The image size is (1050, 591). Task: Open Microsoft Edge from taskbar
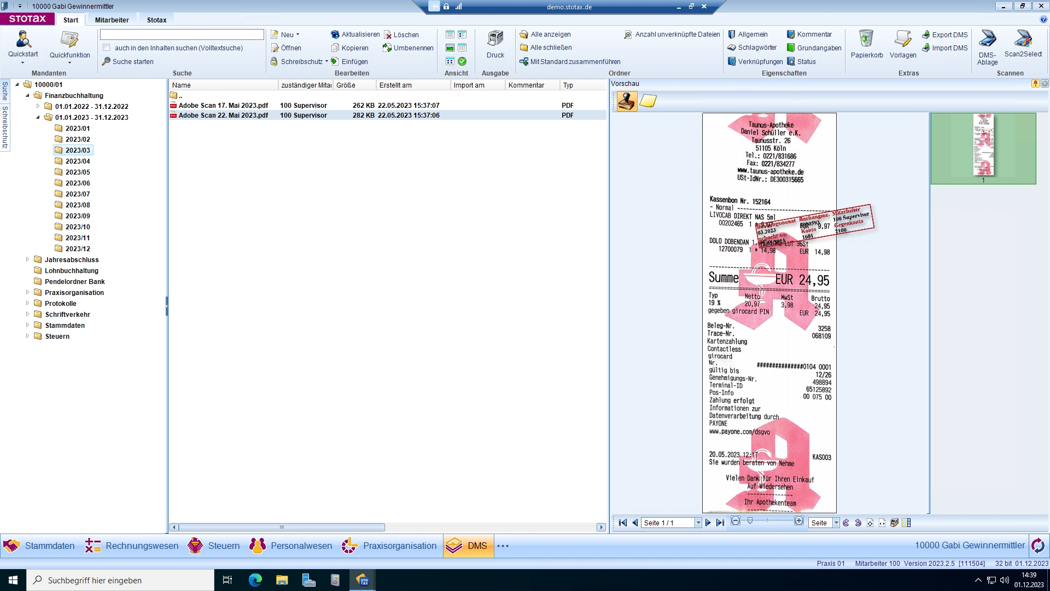(x=255, y=580)
